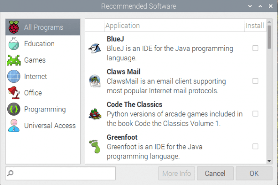Tick the BlueJ install checkbox

(255, 48)
